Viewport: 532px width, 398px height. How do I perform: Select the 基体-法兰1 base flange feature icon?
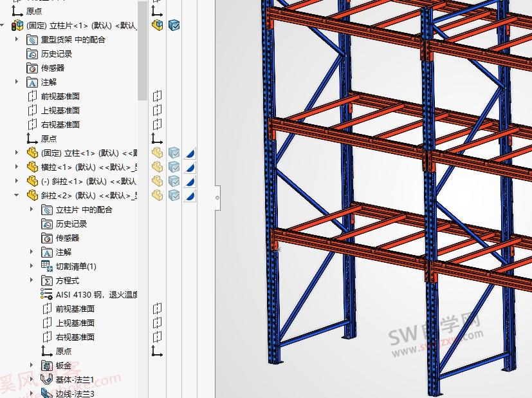(46, 379)
